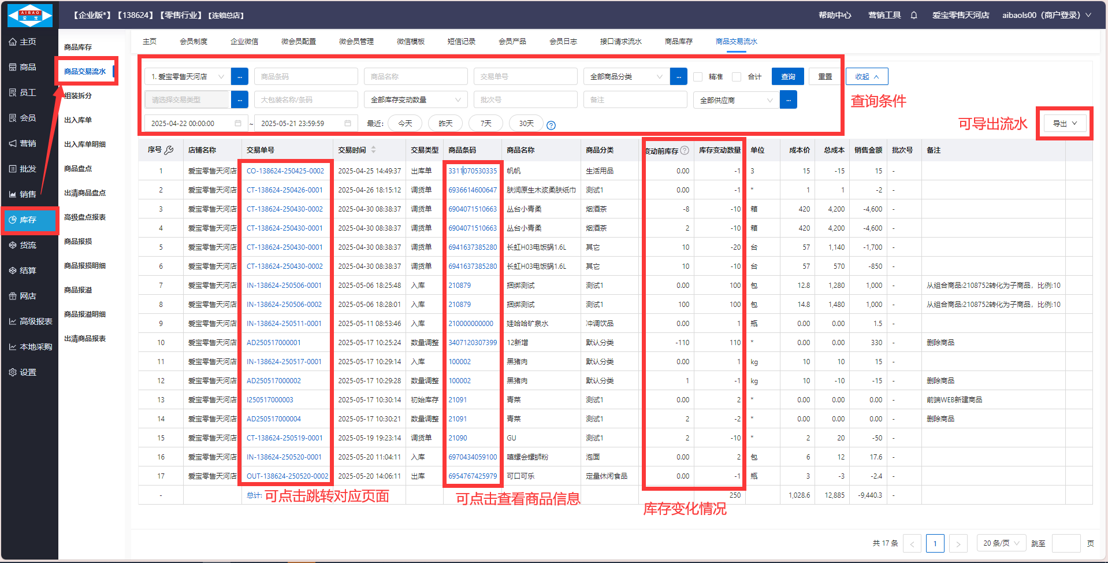Click the 交易单号 input field
Viewport: 1108px width, 563px height.
(x=526, y=76)
